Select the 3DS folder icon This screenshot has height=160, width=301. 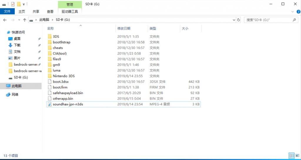tap(50, 36)
